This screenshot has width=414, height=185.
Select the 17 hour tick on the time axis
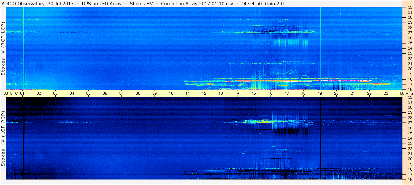click(287, 93)
